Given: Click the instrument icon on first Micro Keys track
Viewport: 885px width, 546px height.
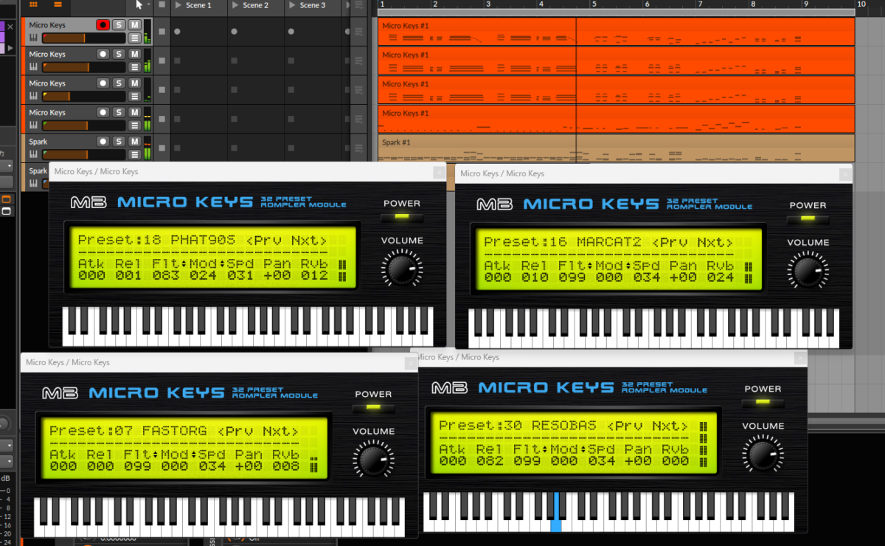Looking at the screenshot, I should [33, 38].
